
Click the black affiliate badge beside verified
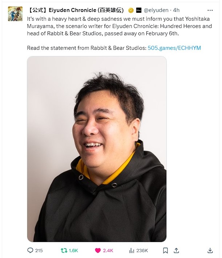click(139, 10)
